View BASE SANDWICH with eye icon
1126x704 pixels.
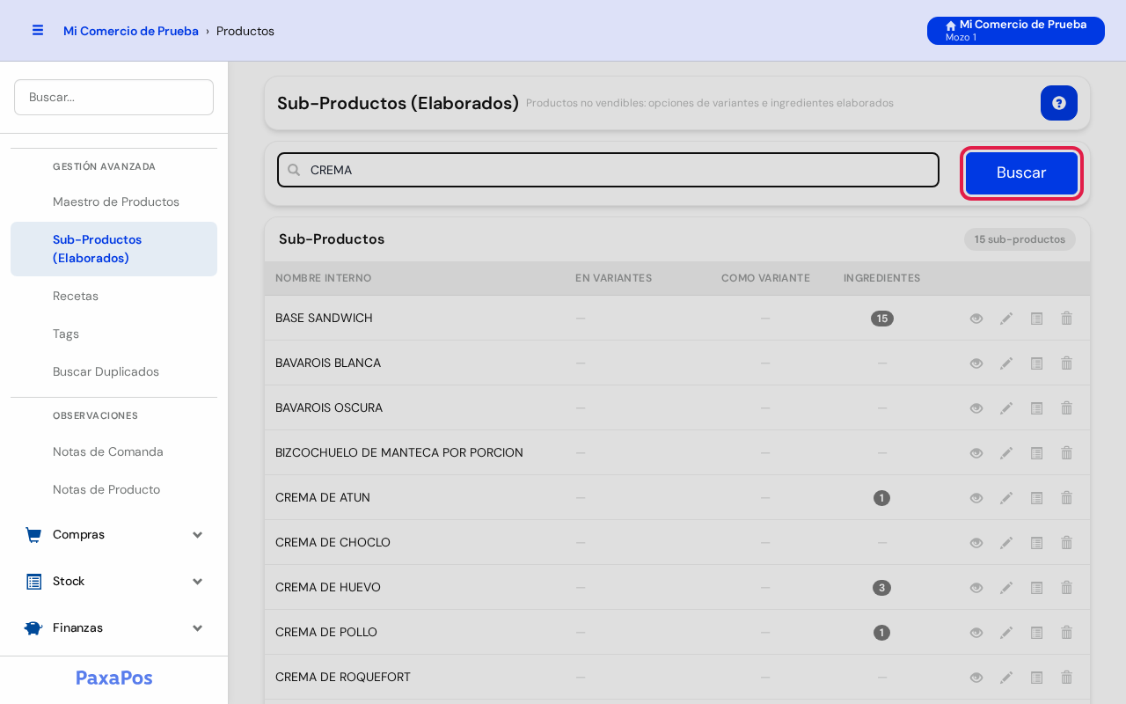click(976, 319)
